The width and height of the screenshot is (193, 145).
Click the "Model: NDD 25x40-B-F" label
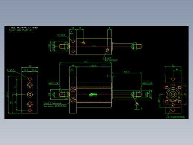[x=21, y=30]
